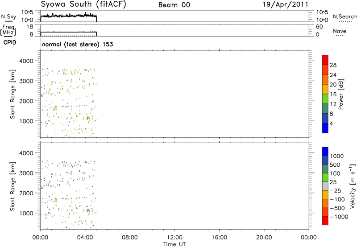
Task: Click '3000' on the velocity panel axis
Action: pos(26,173)
